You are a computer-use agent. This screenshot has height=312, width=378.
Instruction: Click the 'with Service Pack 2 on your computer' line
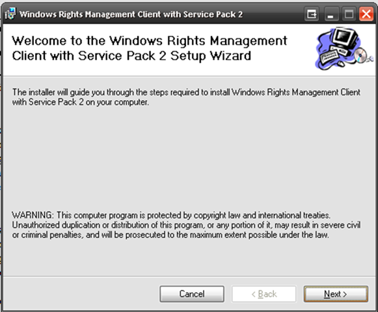click(x=81, y=102)
